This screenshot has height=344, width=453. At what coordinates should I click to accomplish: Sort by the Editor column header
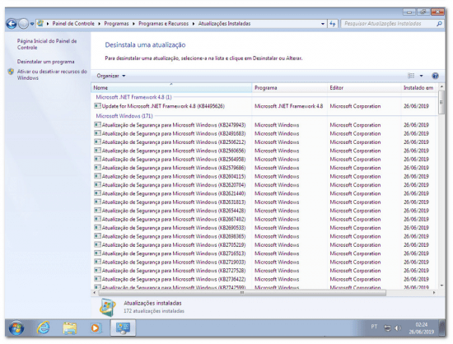click(x=364, y=88)
